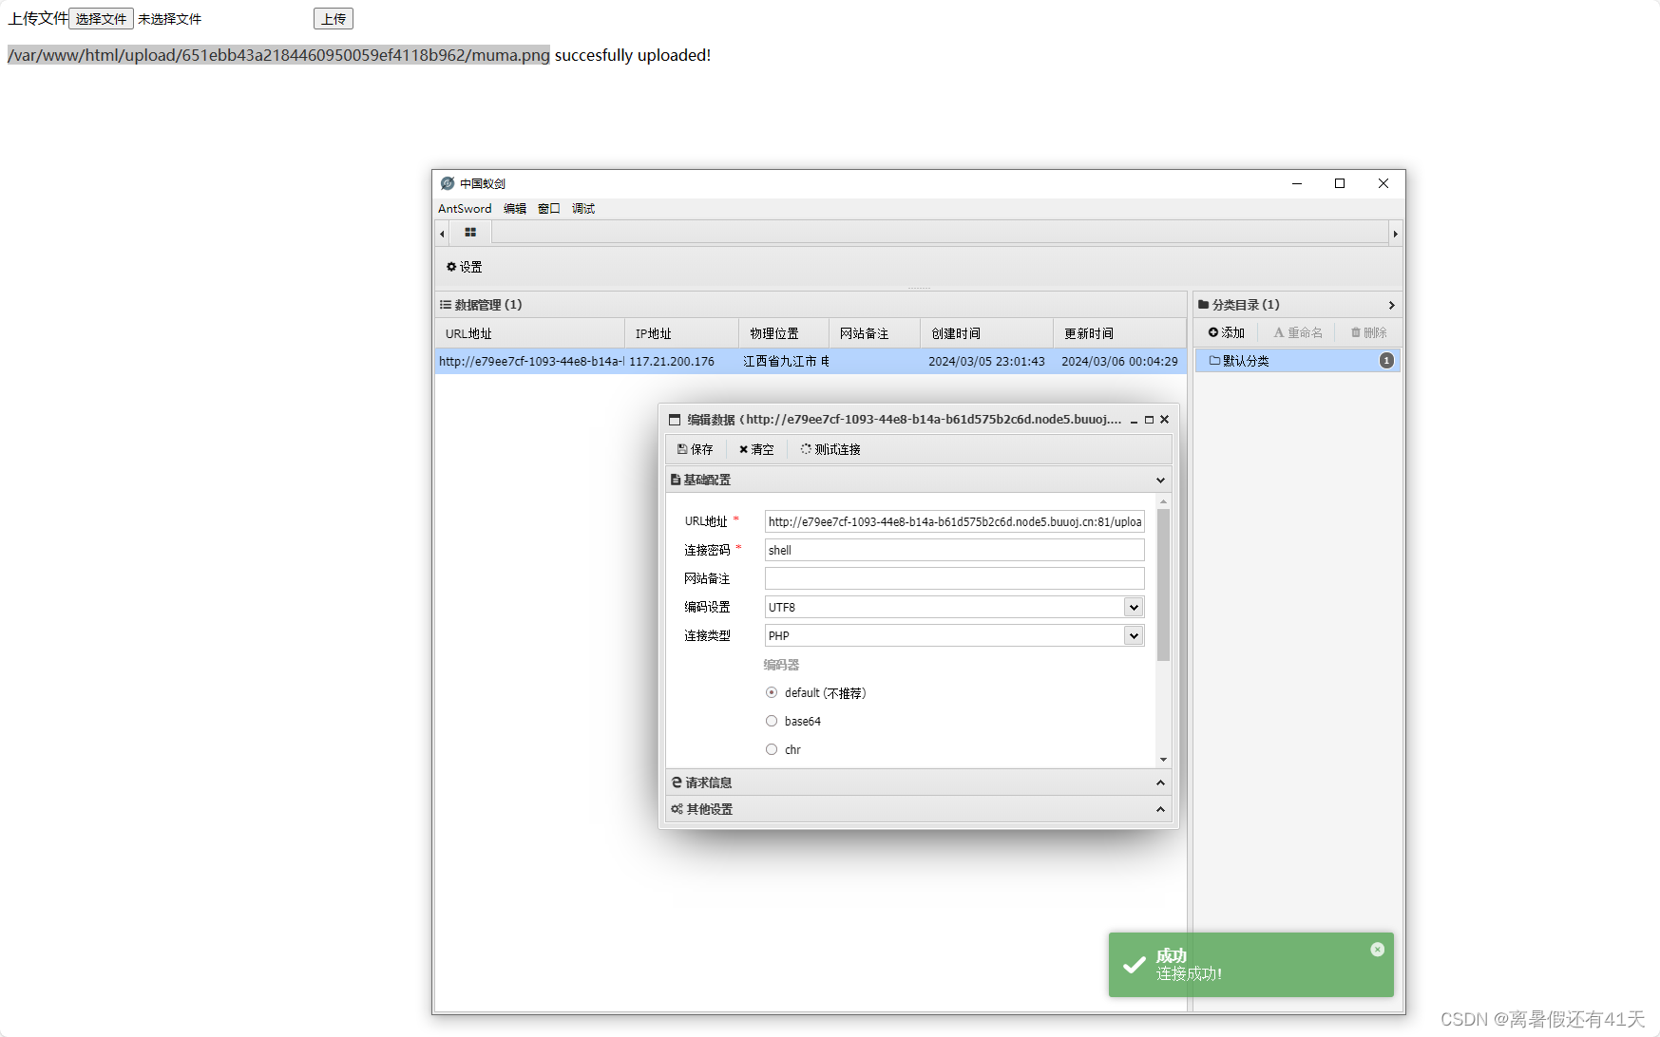Open the 调试 menu
Viewport: 1660px width, 1037px height.
click(583, 209)
